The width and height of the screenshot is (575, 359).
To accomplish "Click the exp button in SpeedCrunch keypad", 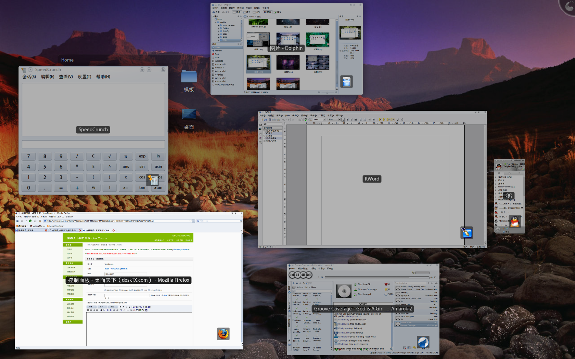I will click(x=142, y=156).
